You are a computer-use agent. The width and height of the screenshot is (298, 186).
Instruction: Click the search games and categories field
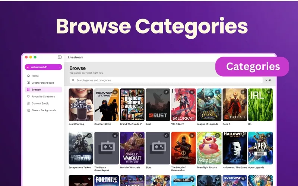coord(166,80)
